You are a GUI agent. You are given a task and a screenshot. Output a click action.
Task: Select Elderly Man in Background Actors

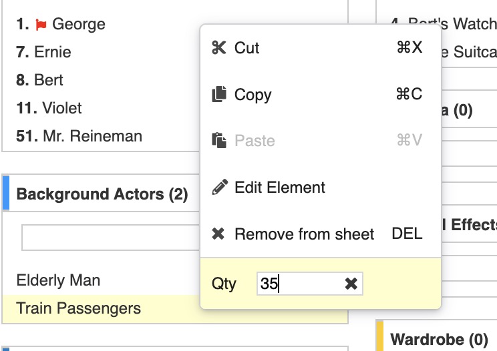pyautogui.click(x=58, y=280)
